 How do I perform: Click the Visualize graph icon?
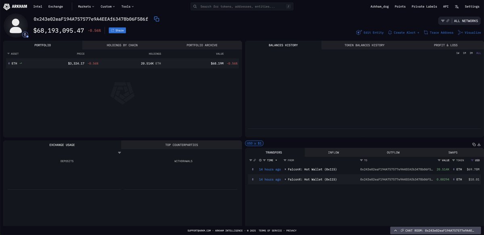pyautogui.click(x=460, y=32)
